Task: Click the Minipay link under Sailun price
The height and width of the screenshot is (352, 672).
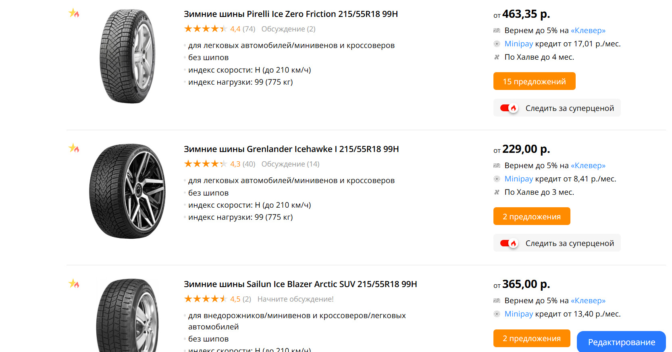Action: [x=518, y=314]
